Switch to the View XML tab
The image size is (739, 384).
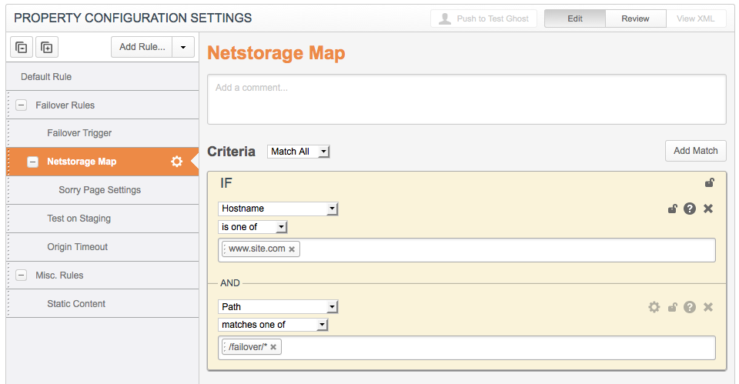695,18
